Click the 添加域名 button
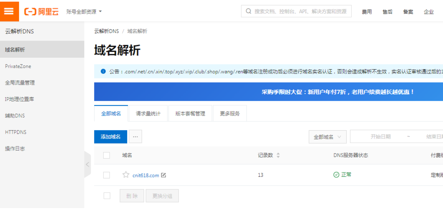443x216 pixels. click(x=111, y=137)
